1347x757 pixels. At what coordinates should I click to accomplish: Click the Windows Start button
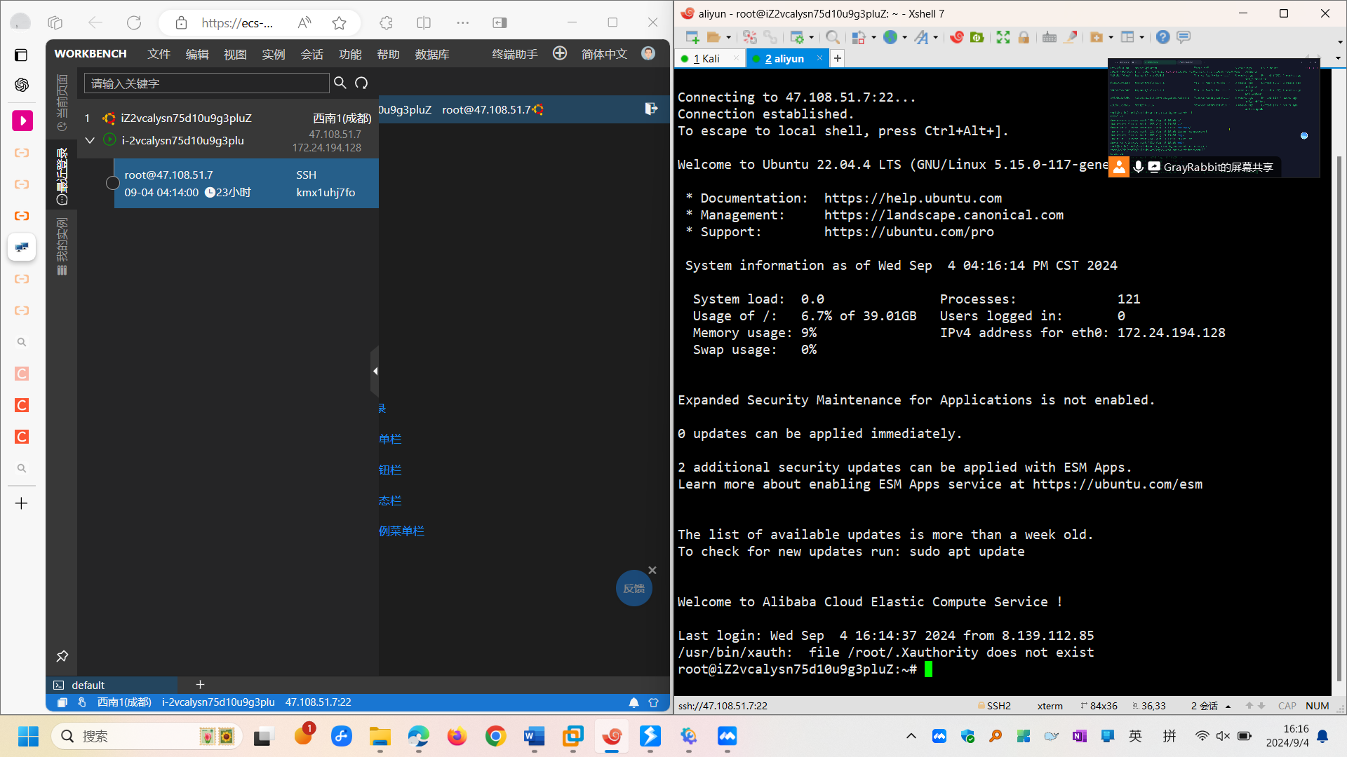(29, 736)
